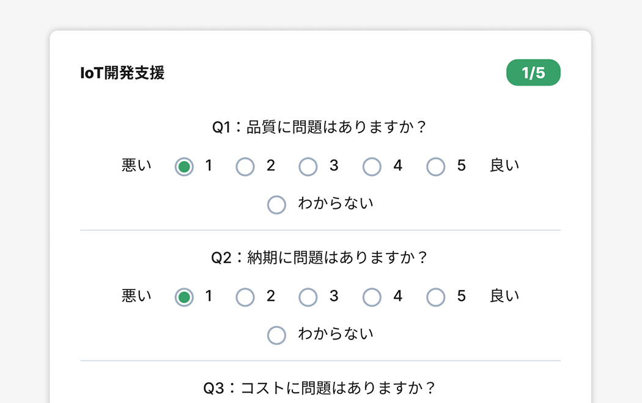Click the 1/5 page progress badge

(533, 73)
